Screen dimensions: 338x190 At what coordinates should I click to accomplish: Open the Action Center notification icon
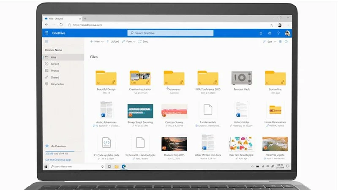point(288,166)
